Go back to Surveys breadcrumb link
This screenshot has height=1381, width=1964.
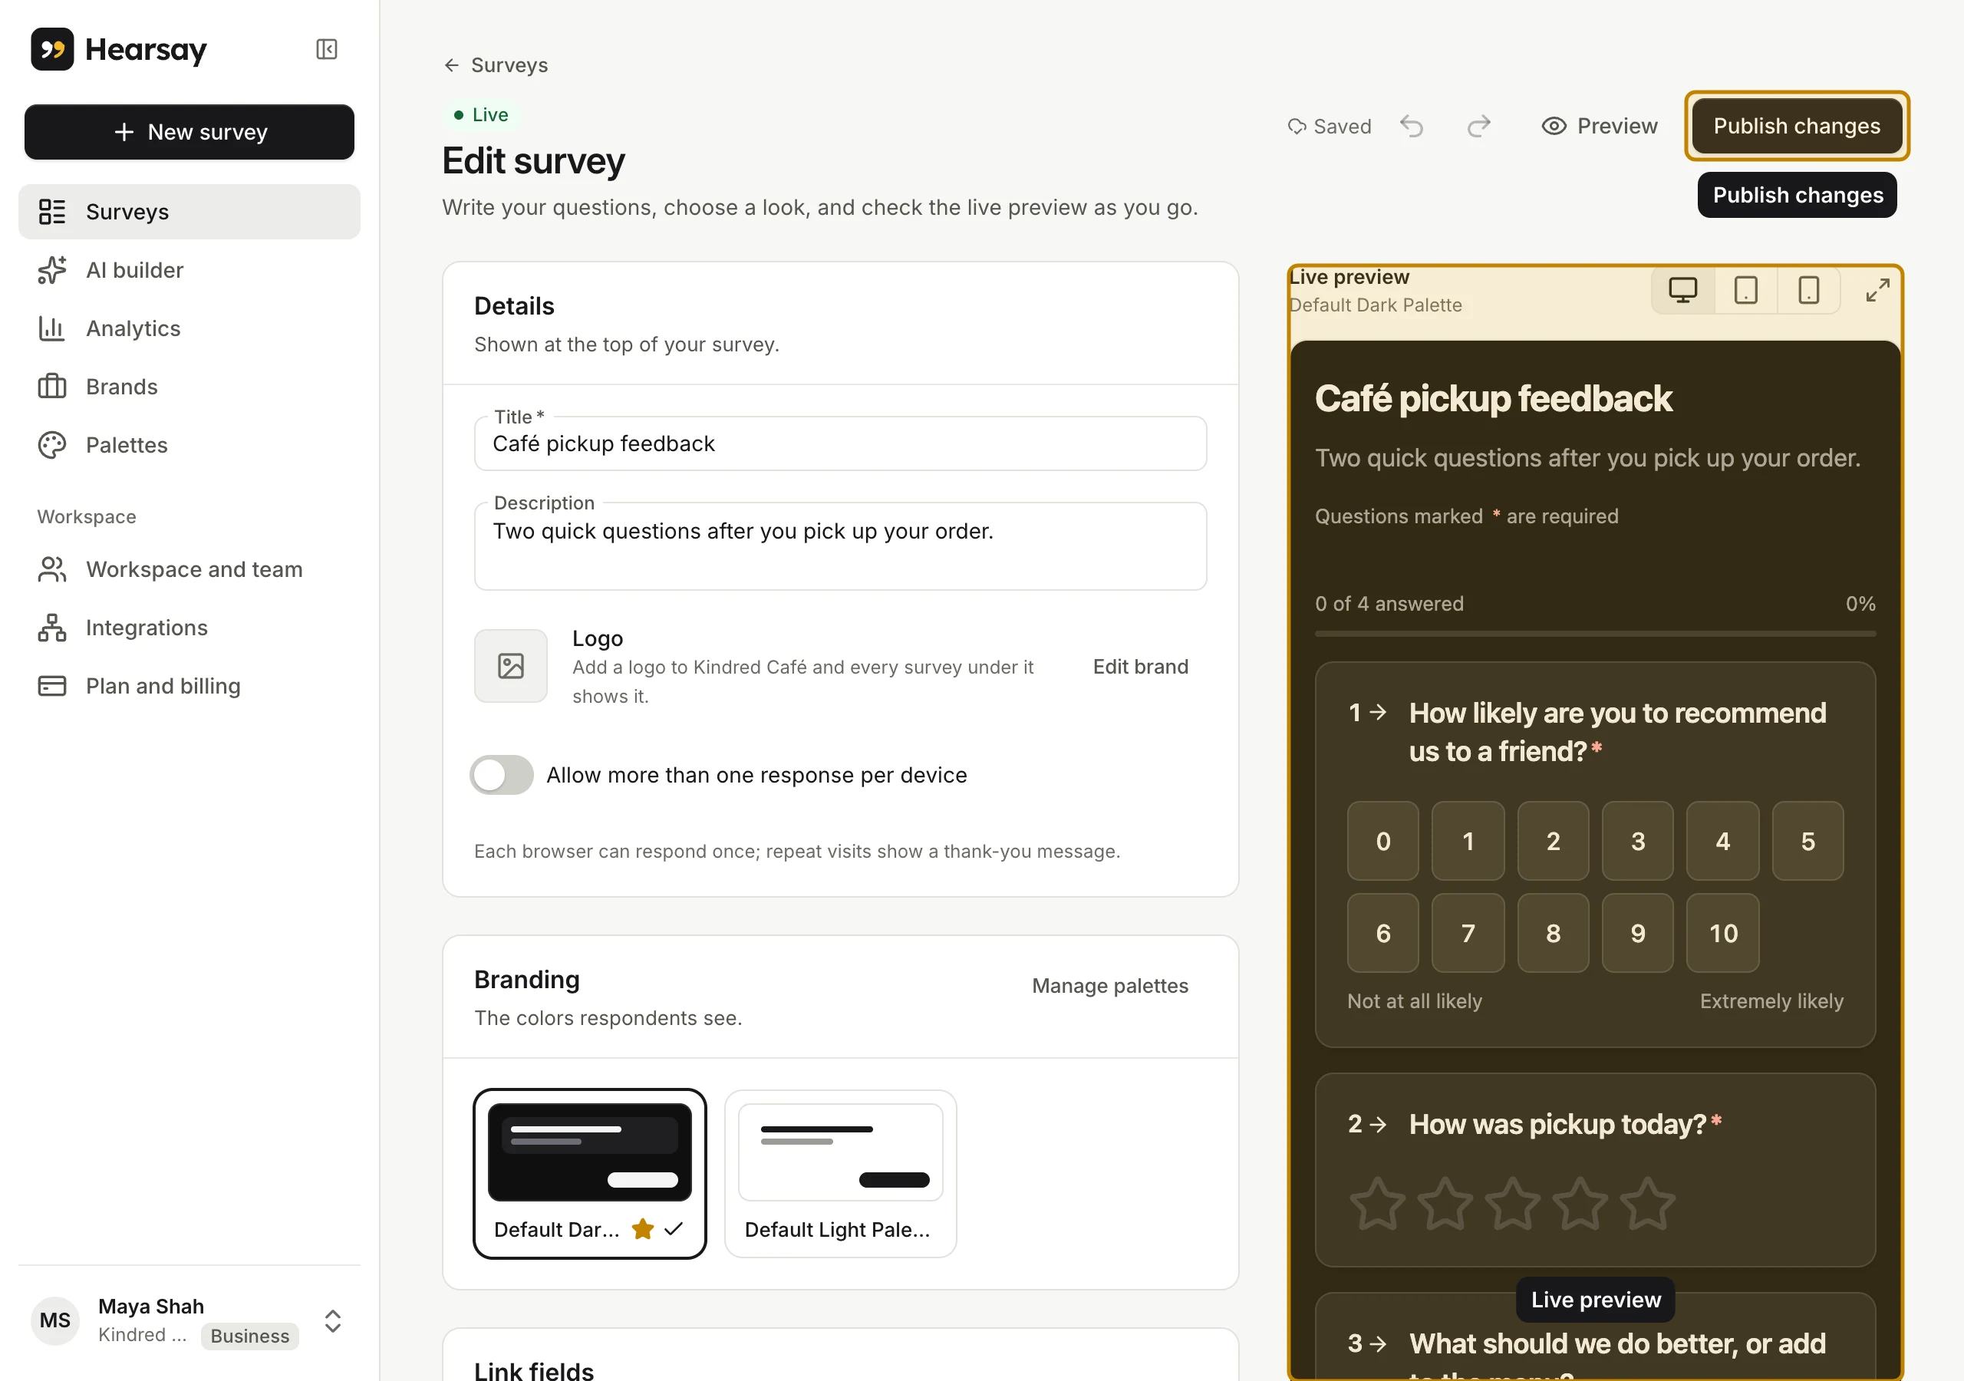(496, 65)
